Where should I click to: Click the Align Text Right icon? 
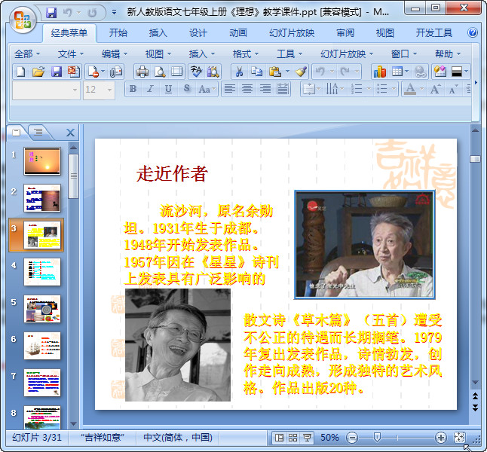click(265, 89)
